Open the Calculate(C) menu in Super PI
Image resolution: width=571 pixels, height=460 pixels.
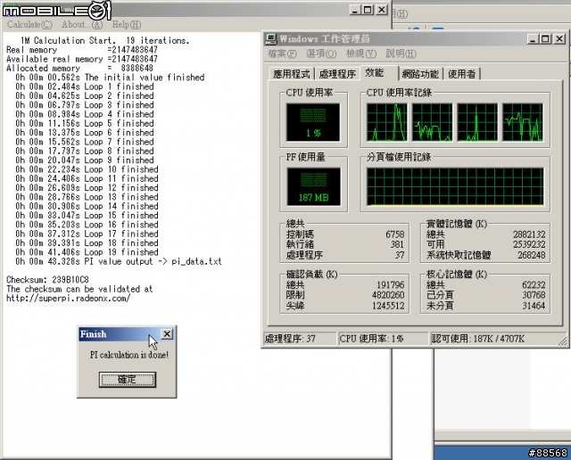click(29, 25)
